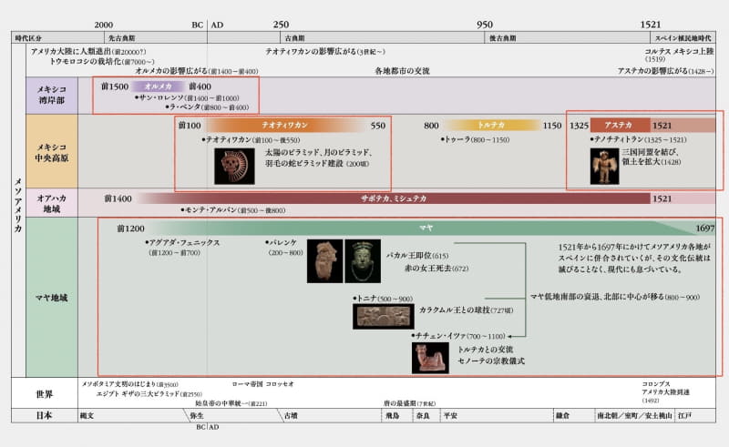Click the 奈良 period cell
This screenshot has width=729, height=447.
(x=423, y=415)
